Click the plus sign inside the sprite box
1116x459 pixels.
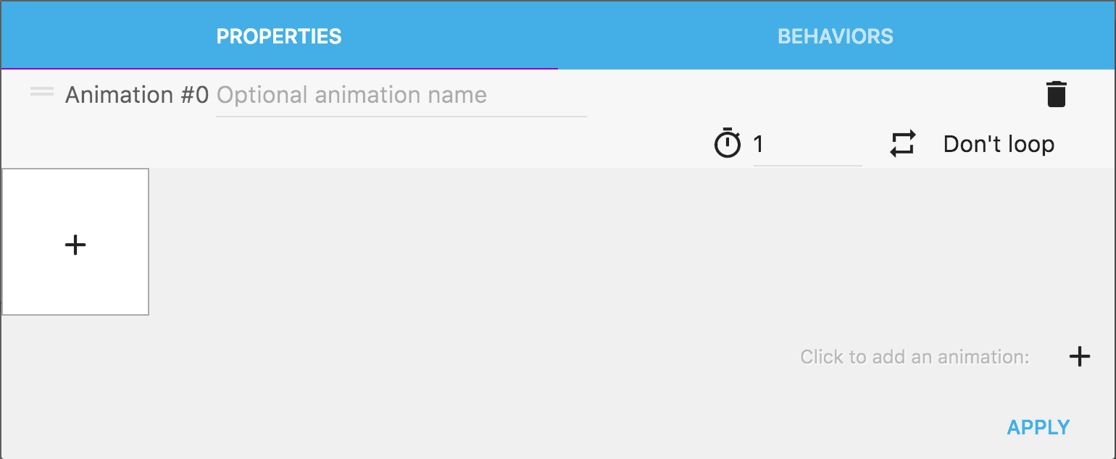pyautogui.click(x=75, y=245)
